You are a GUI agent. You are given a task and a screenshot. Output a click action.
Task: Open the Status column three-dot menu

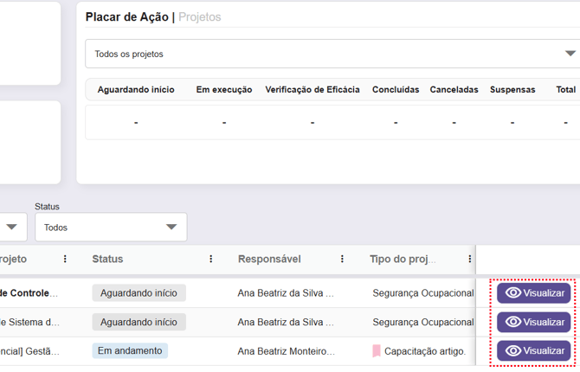211,259
